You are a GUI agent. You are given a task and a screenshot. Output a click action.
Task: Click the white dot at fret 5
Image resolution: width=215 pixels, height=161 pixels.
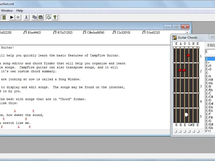(x=186, y=115)
